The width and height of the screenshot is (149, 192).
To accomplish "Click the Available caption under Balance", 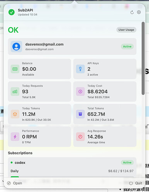I will click(28, 75).
